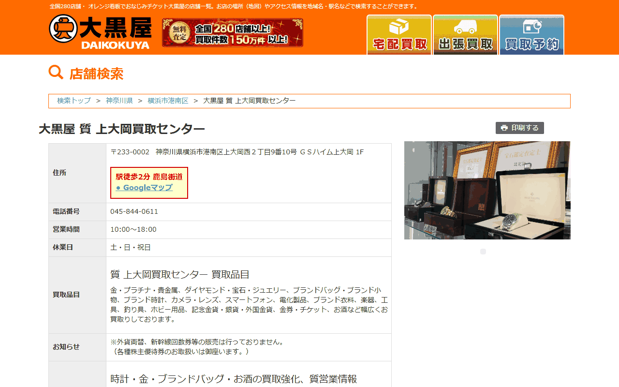Click the 休業日 row label

click(63, 247)
